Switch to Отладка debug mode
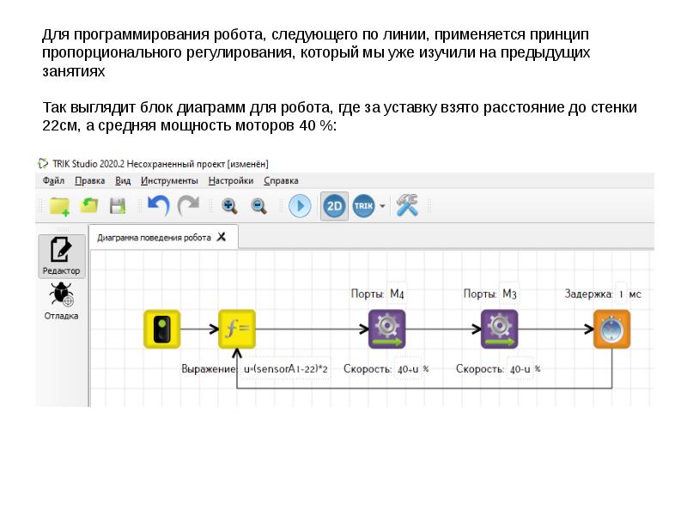This screenshot has height=515, width=687. (x=62, y=301)
